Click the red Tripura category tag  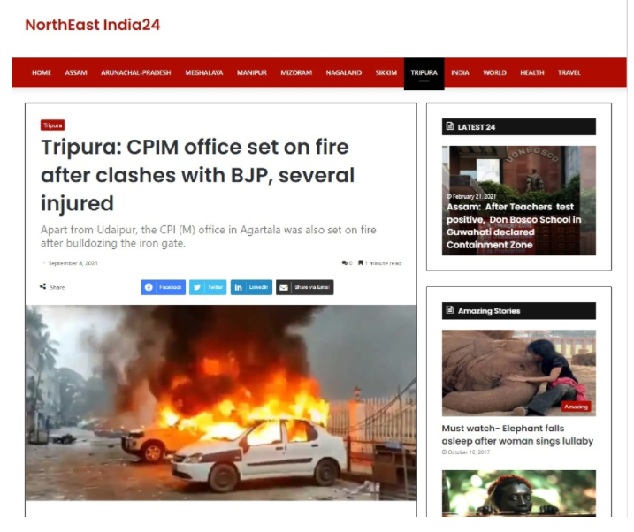point(52,125)
